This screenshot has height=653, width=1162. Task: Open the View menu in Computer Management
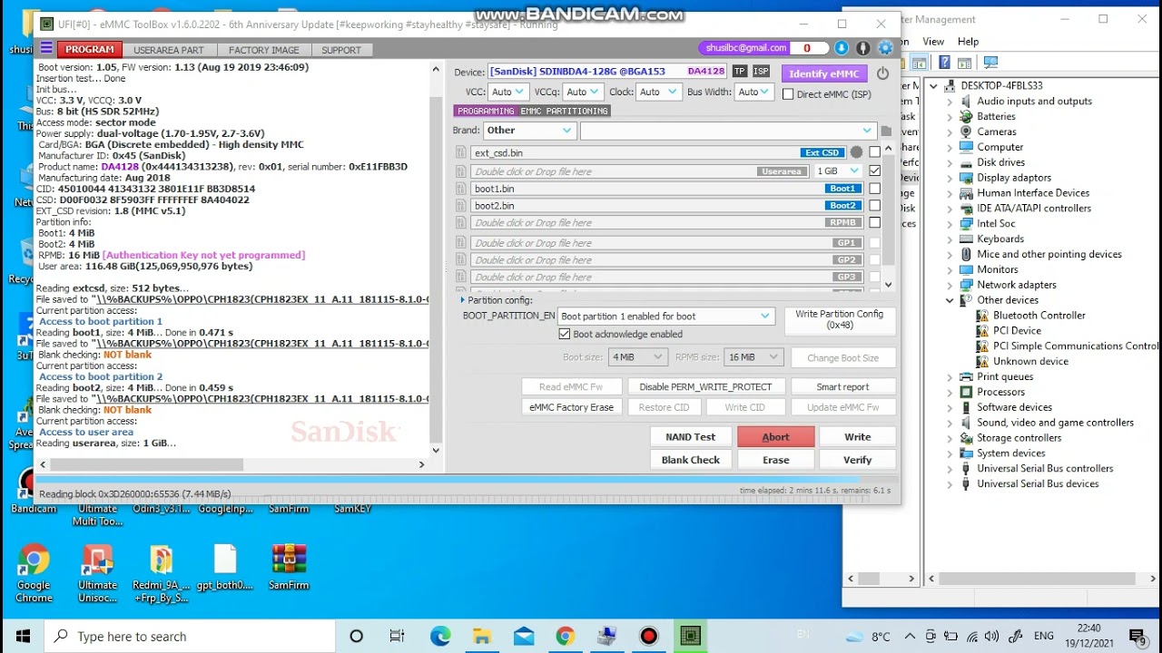pyautogui.click(x=933, y=41)
